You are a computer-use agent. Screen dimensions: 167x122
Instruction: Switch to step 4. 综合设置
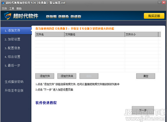pos(12,57)
